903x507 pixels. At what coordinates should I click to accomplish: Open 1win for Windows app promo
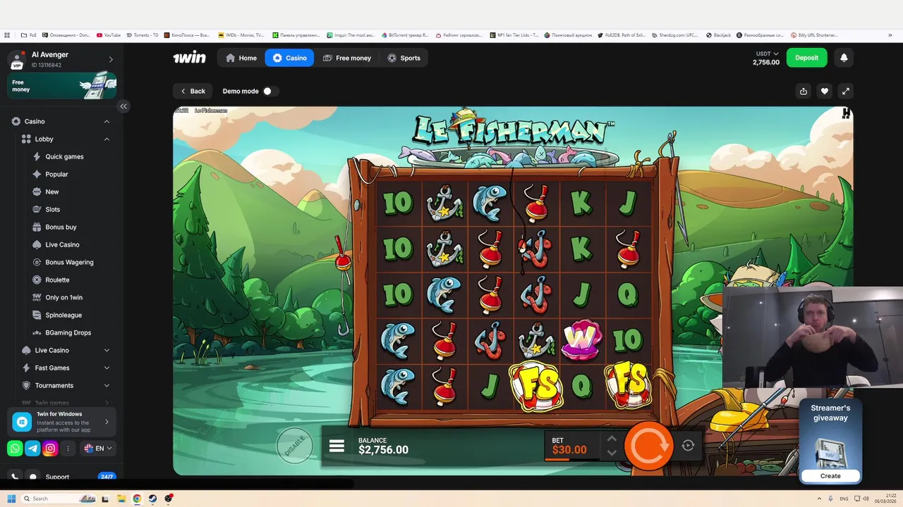click(61, 422)
